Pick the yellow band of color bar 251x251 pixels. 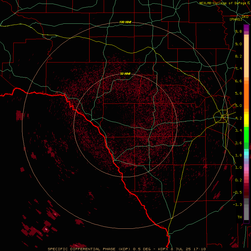(x=246, y=119)
